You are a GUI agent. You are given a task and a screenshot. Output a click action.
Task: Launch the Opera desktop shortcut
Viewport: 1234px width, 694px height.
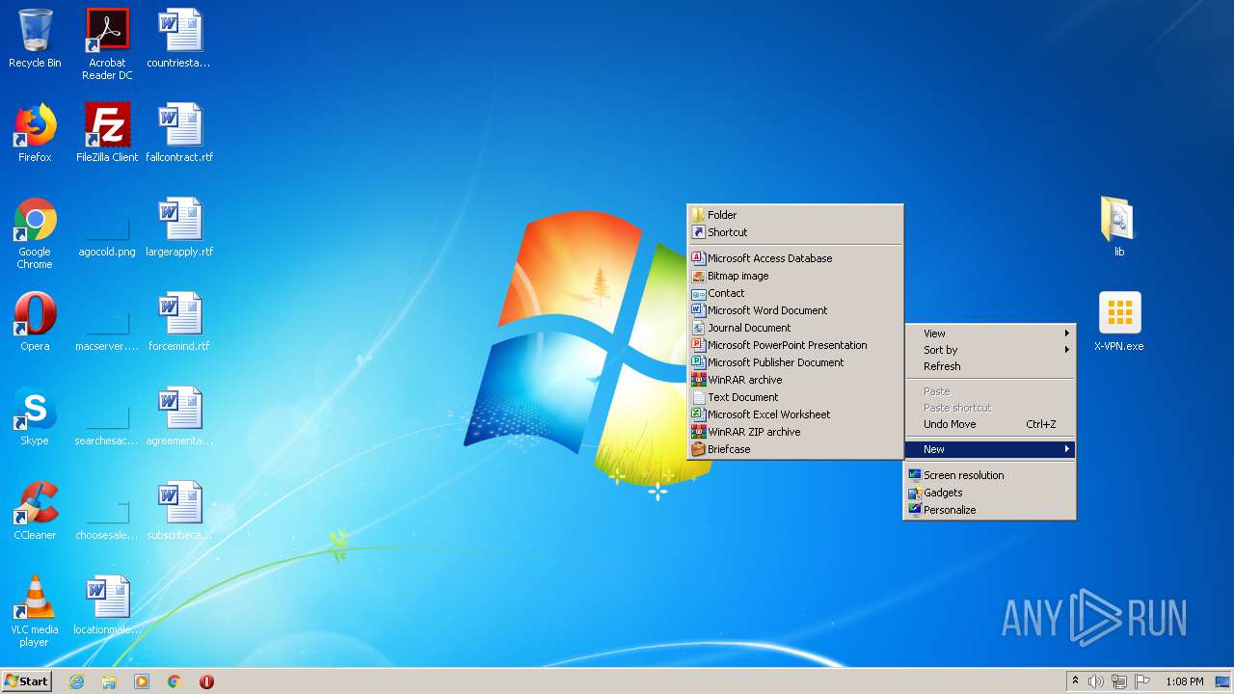[x=35, y=322]
